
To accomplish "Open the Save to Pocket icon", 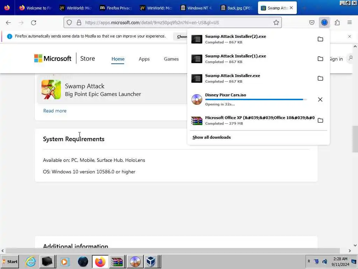I will click(x=312, y=22).
